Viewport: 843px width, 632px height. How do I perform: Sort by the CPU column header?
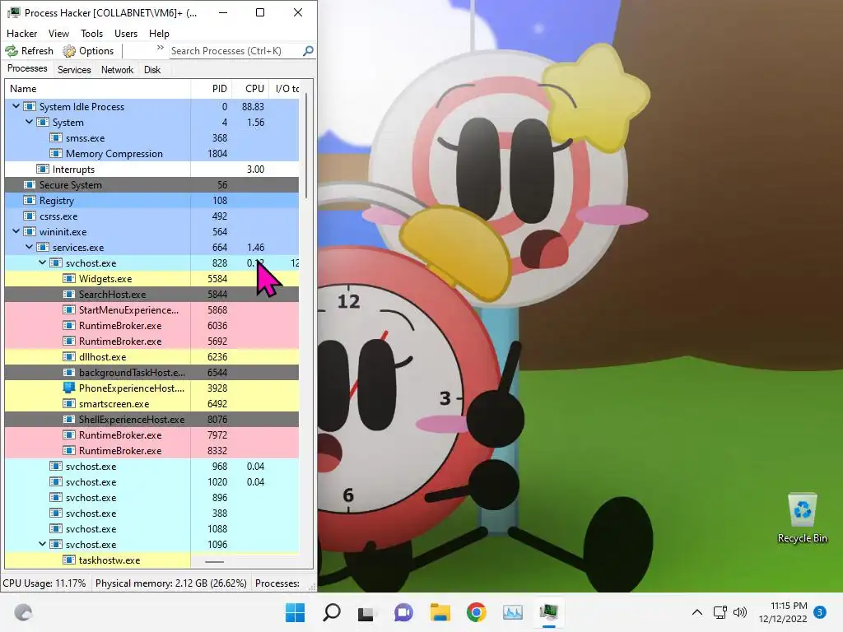[251, 89]
